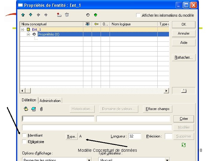Click the Précision input field
This screenshot has height=161, width=215.
[168, 136]
